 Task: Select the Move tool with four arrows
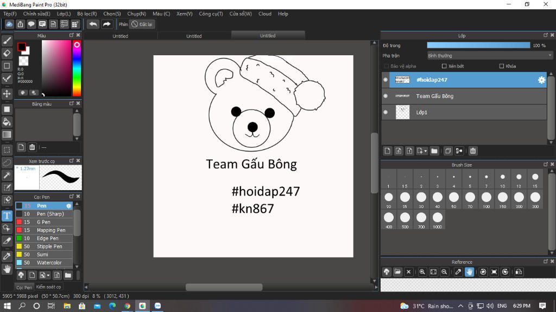coord(7,94)
